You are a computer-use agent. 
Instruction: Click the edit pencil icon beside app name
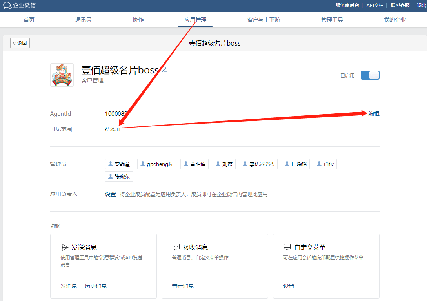pyautogui.click(x=164, y=70)
